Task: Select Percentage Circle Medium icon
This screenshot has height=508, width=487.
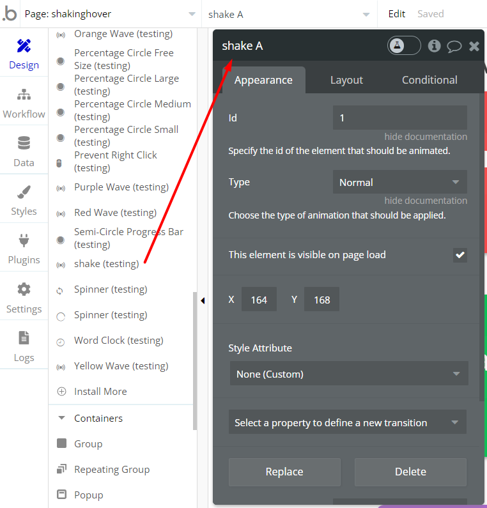Action: (61, 112)
